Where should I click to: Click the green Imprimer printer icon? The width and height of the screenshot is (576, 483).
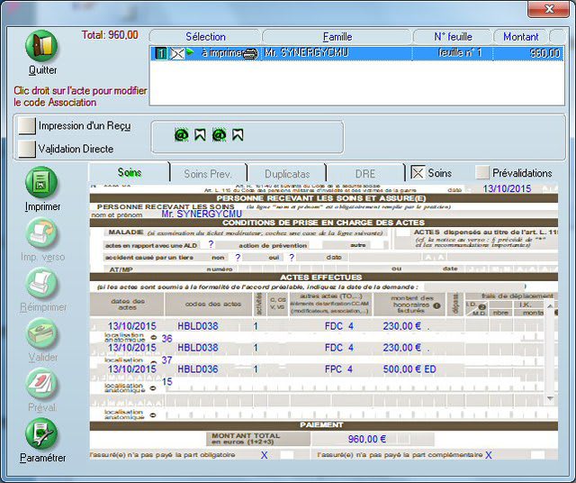pyautogui.click(x=41, y=183)
